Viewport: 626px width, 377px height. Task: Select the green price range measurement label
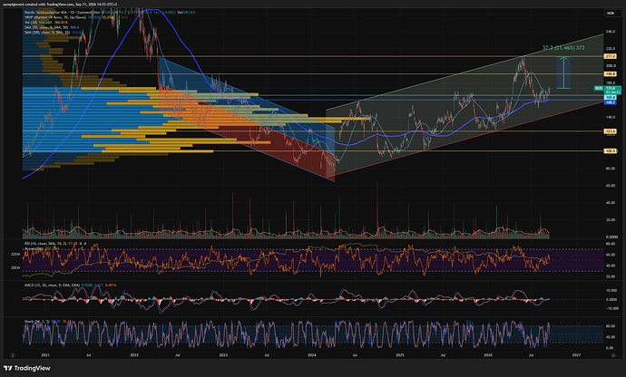tap(563, 48)
